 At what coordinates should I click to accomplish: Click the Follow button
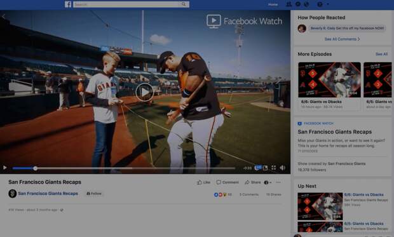[94, 194]
